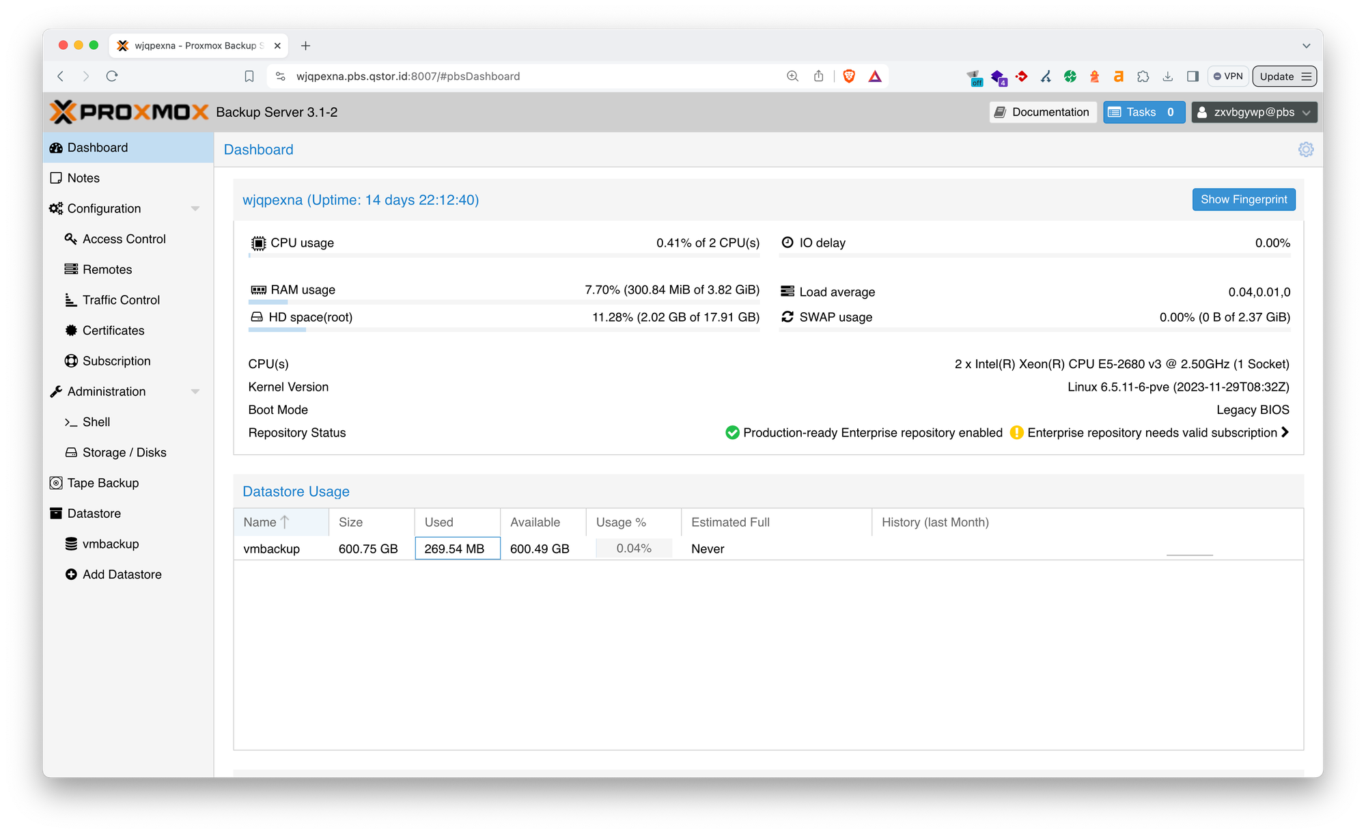
Task: Toggle the browser sidebar panel icon
Action: [1193, 76]
